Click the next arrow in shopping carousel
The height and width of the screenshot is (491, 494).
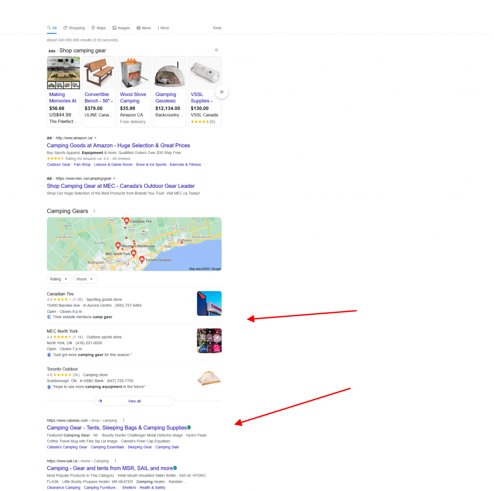click(221, 92)
